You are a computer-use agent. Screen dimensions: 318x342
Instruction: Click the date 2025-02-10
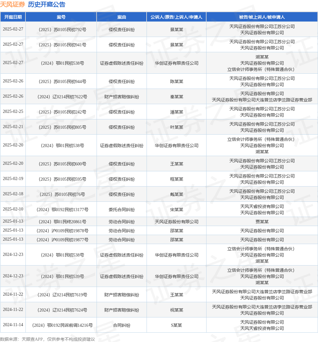(13, 209)
